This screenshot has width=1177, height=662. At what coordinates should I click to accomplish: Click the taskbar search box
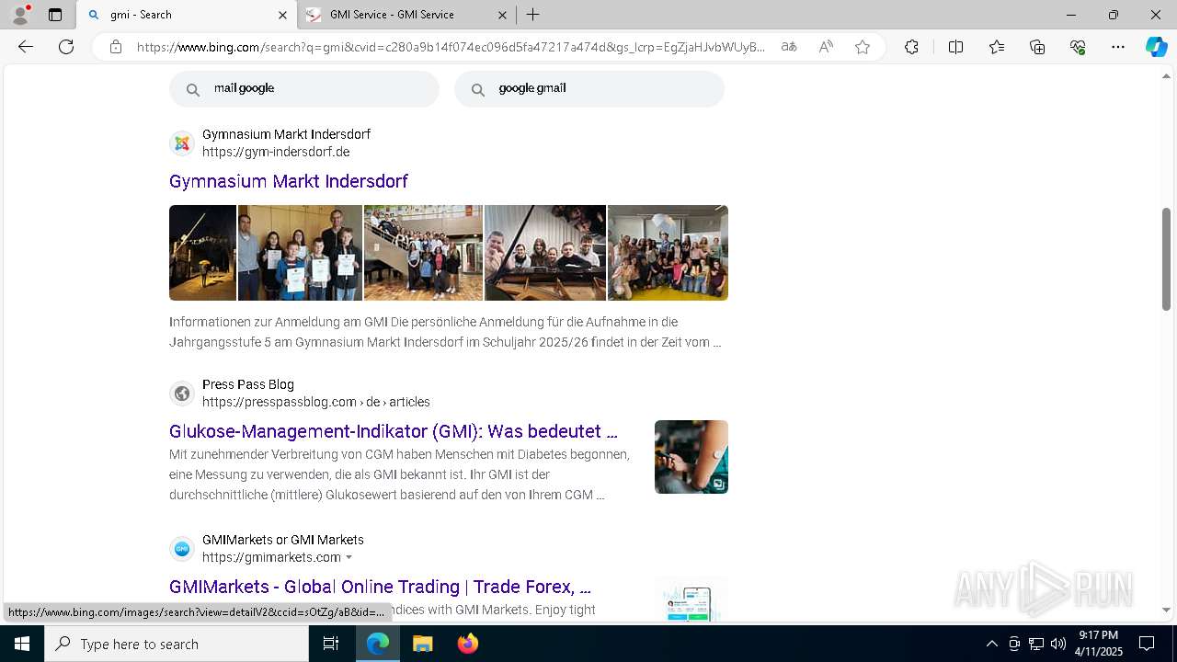(x=177, y=644)
